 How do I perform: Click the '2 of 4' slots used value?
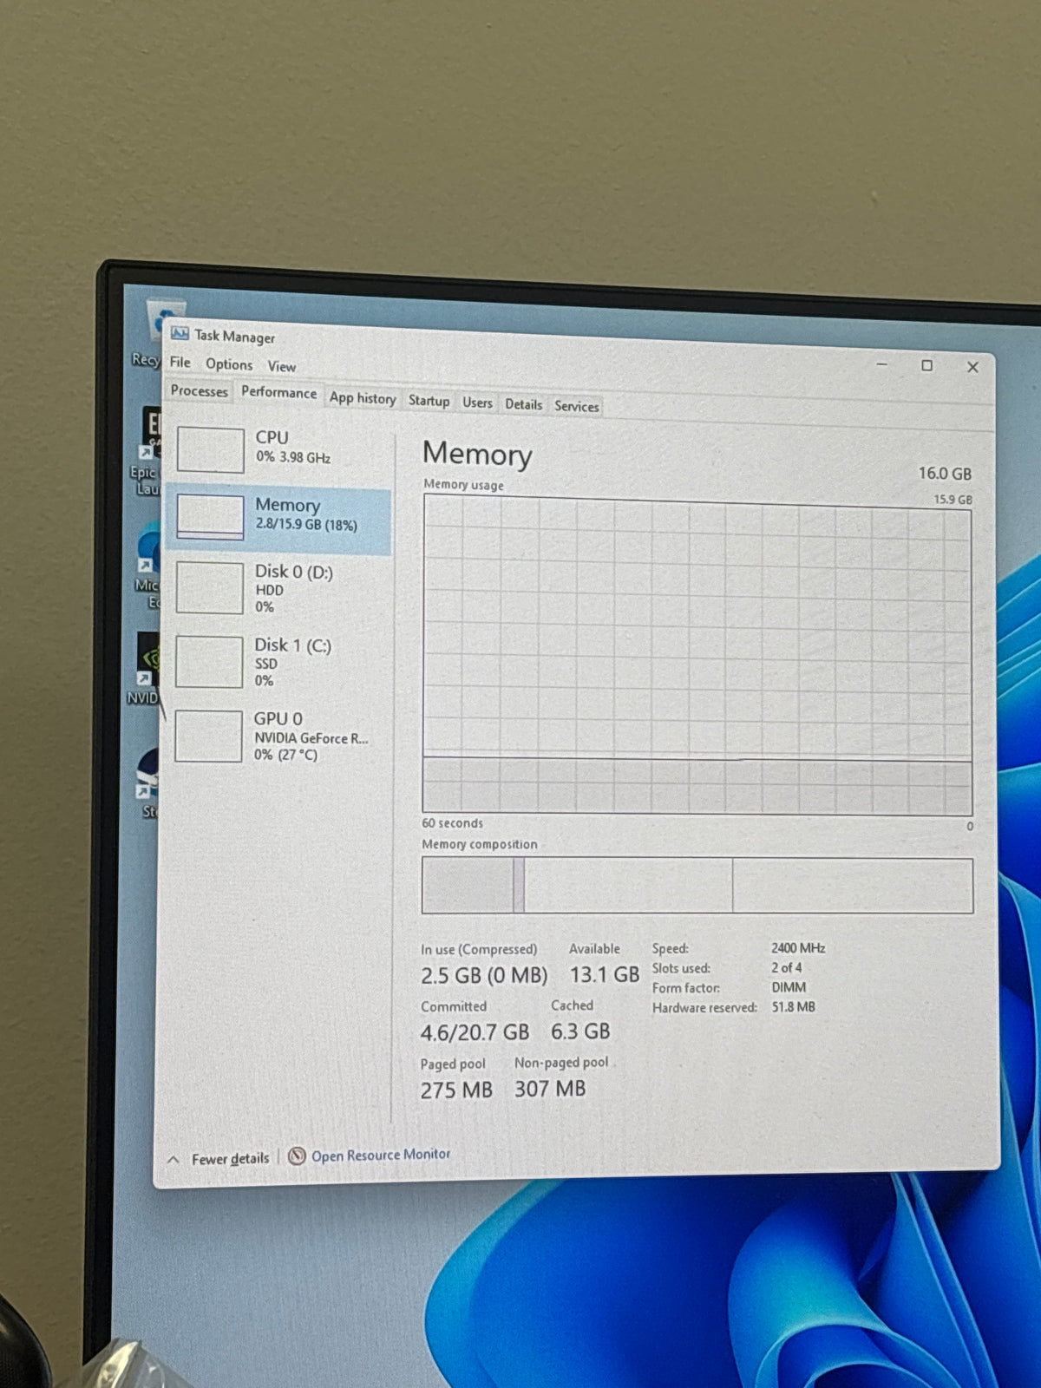click(787, 967)
